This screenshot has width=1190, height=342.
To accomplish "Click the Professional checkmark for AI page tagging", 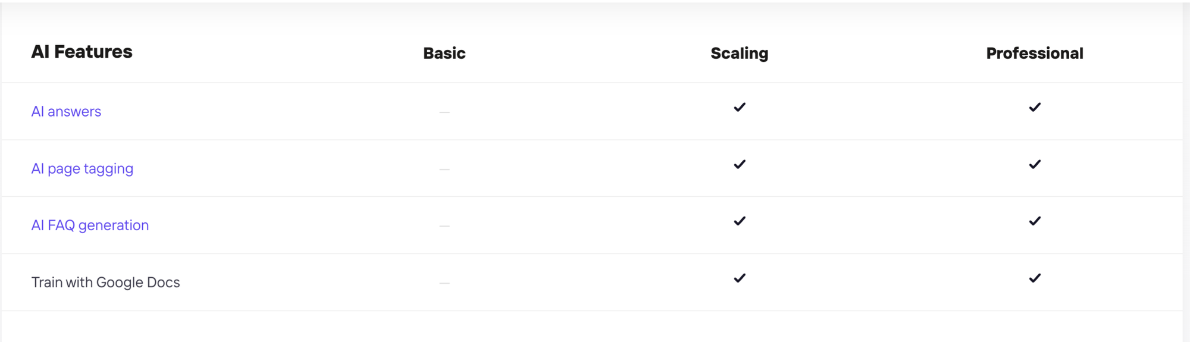I will pos(1035,164).
